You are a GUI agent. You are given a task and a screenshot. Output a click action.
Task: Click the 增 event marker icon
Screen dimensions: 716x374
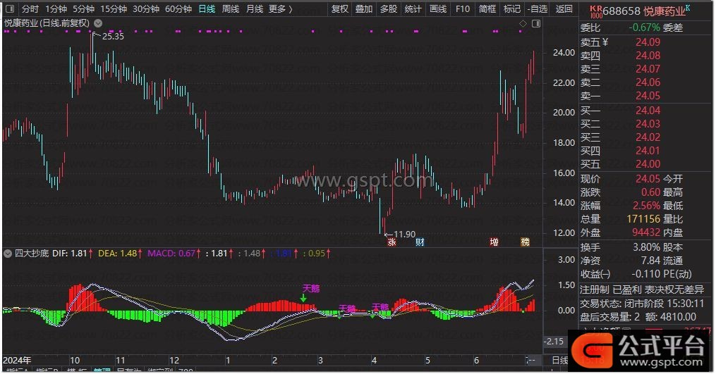[494, 242]
